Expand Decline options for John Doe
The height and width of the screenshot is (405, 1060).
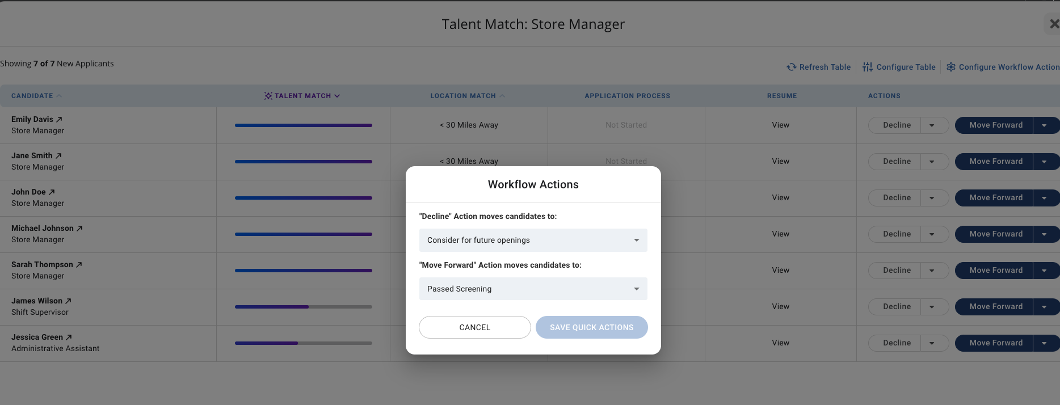tap(932, 198)
